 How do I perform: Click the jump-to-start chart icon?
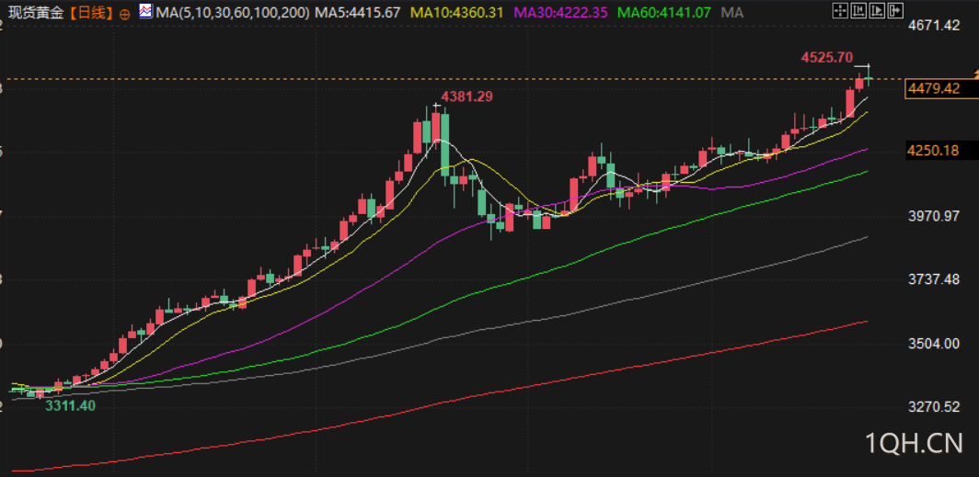tap(858, 10)
